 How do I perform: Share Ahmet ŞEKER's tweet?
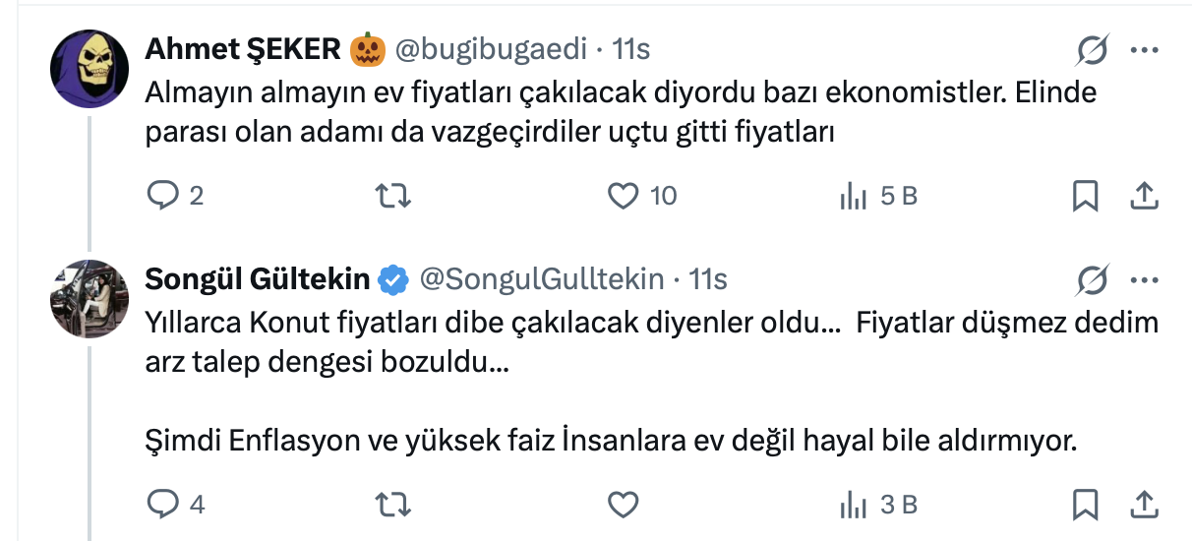tap(1143, 197)
